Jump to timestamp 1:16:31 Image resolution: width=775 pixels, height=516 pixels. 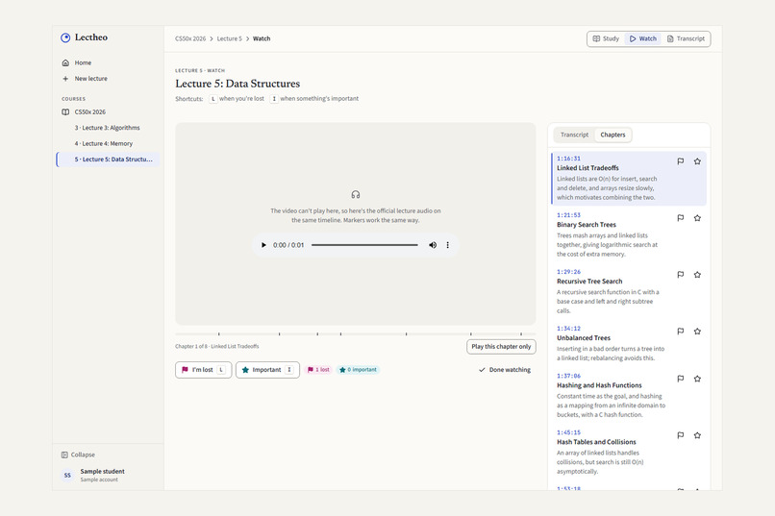[568, 159]
